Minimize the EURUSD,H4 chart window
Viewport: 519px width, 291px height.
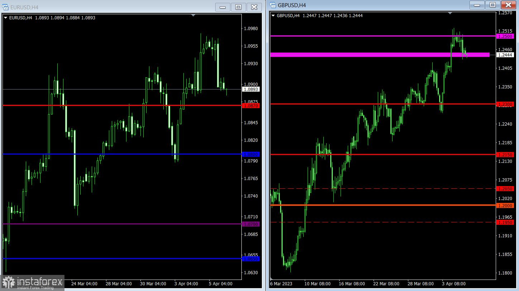(223, 7)
